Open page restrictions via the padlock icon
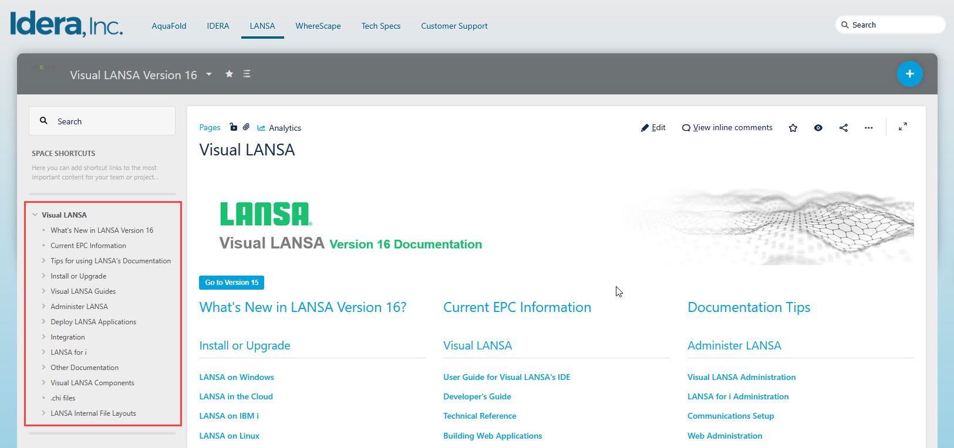Image resolution: width=954 pixels, height=448 pixels. 233,127
